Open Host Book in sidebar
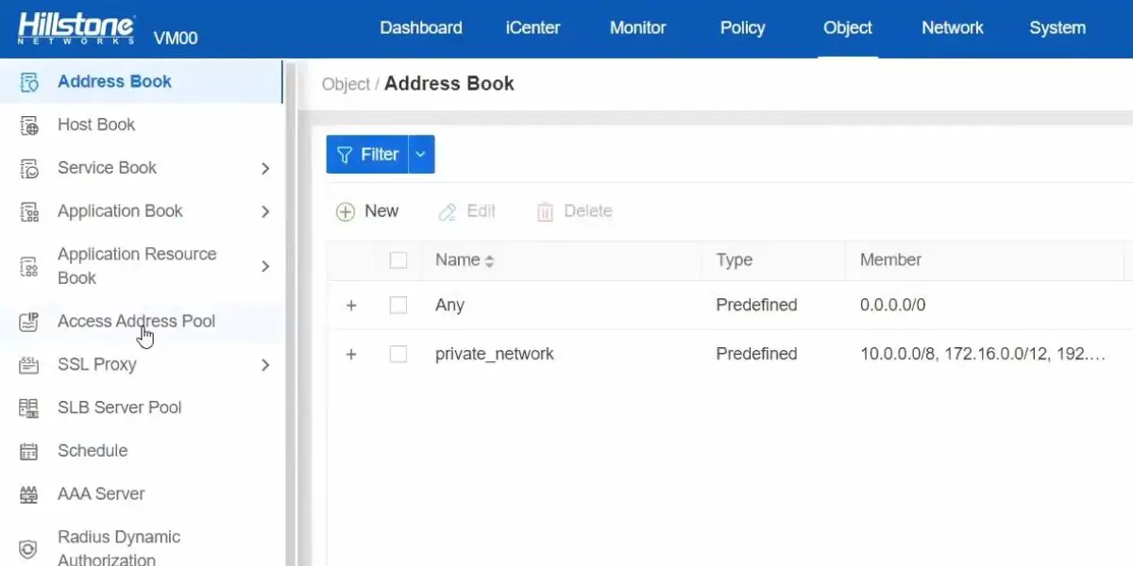Viewport: 1133px width, 566px height. (96, 125)
